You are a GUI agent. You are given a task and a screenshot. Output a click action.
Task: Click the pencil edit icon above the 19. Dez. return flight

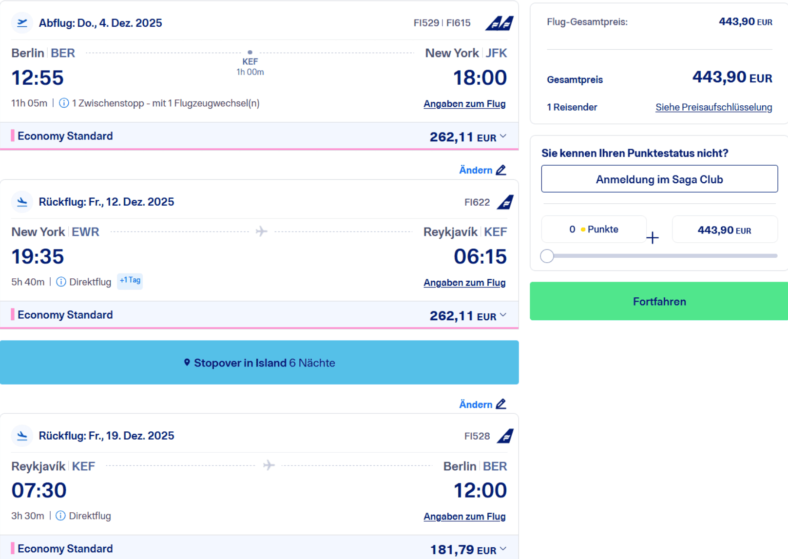(501, 404)
